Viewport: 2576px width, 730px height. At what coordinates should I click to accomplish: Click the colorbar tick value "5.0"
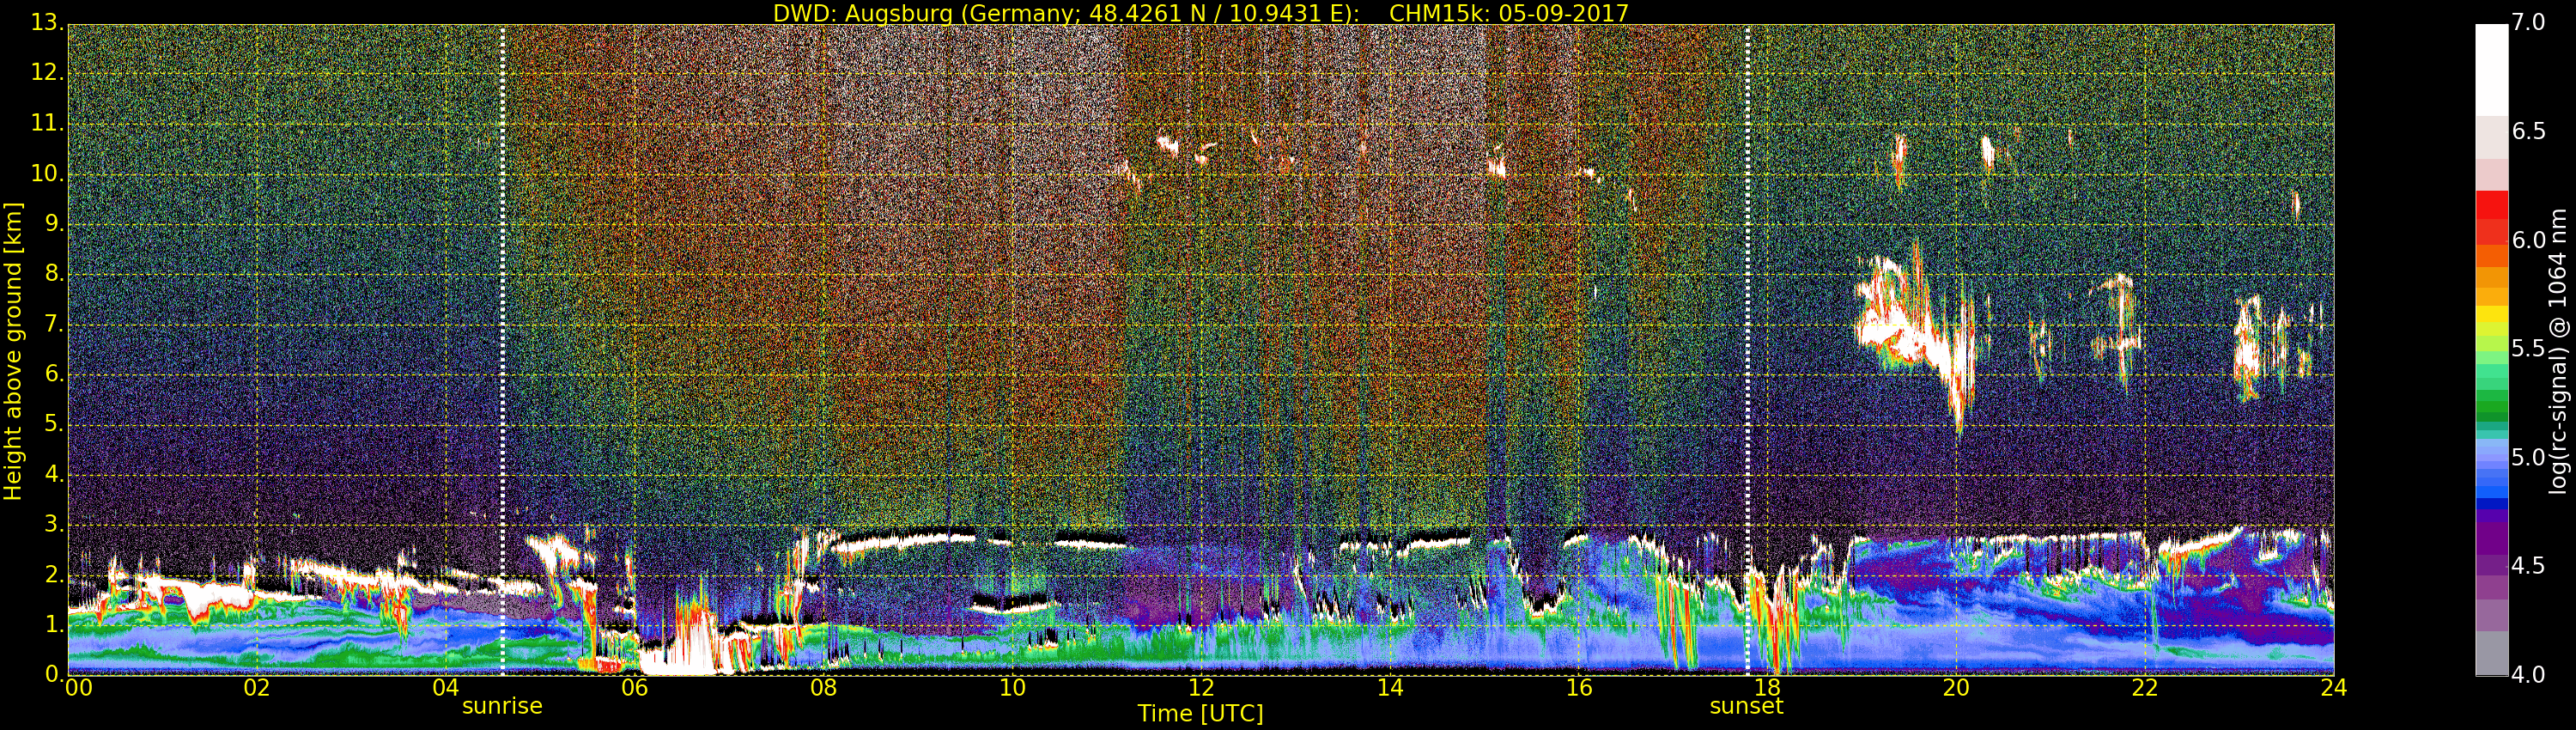pos(2529,458)
